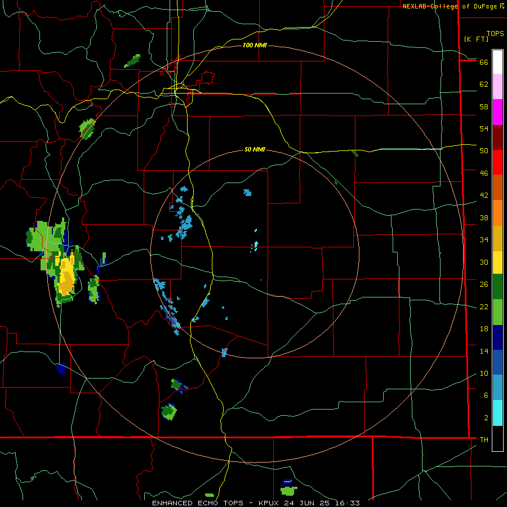Click the NEXLAB-College of DuPage label
The image size is (507, 507).
450,6
